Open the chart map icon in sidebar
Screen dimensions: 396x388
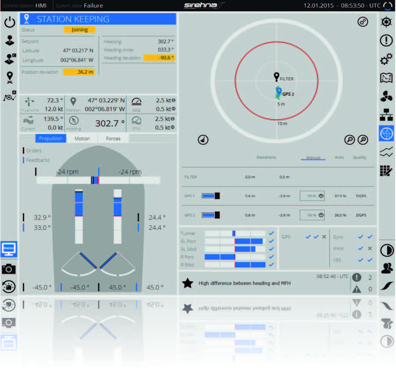pos(386,78)
